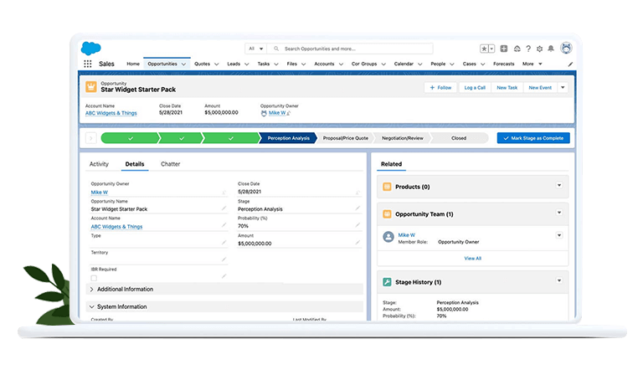The width and height of the screenshot is (643, 375).
Task: Click the New Task button
Action: [507, 87]
